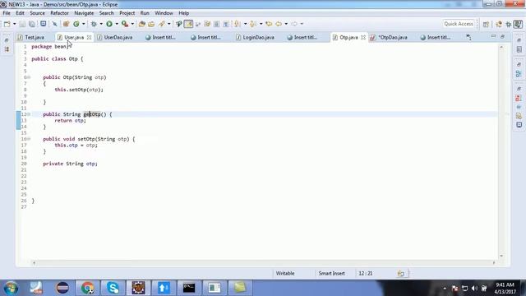Open the Project menu
Screen dimensions: 526x296
coord(127,13)
